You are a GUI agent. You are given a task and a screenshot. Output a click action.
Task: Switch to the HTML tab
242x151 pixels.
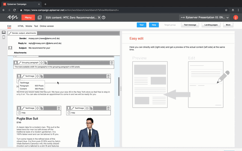coord(21,26)
